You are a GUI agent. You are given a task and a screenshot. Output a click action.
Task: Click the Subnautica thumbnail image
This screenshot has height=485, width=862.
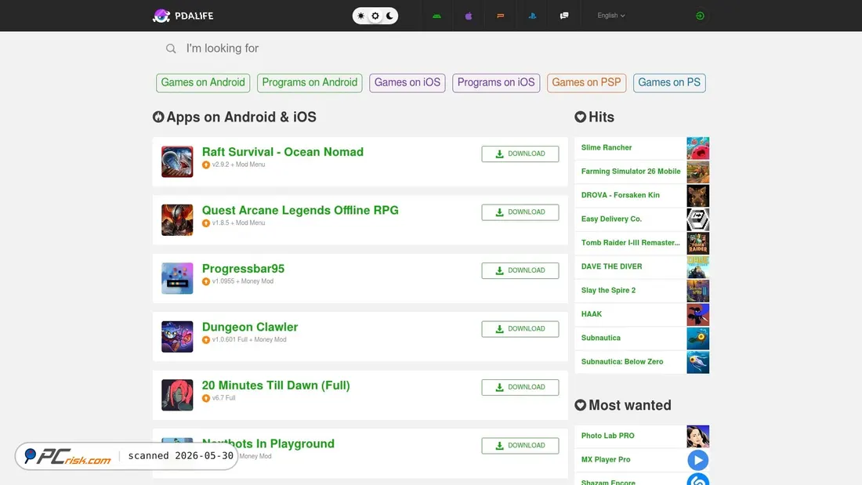(x=697, y=338)
